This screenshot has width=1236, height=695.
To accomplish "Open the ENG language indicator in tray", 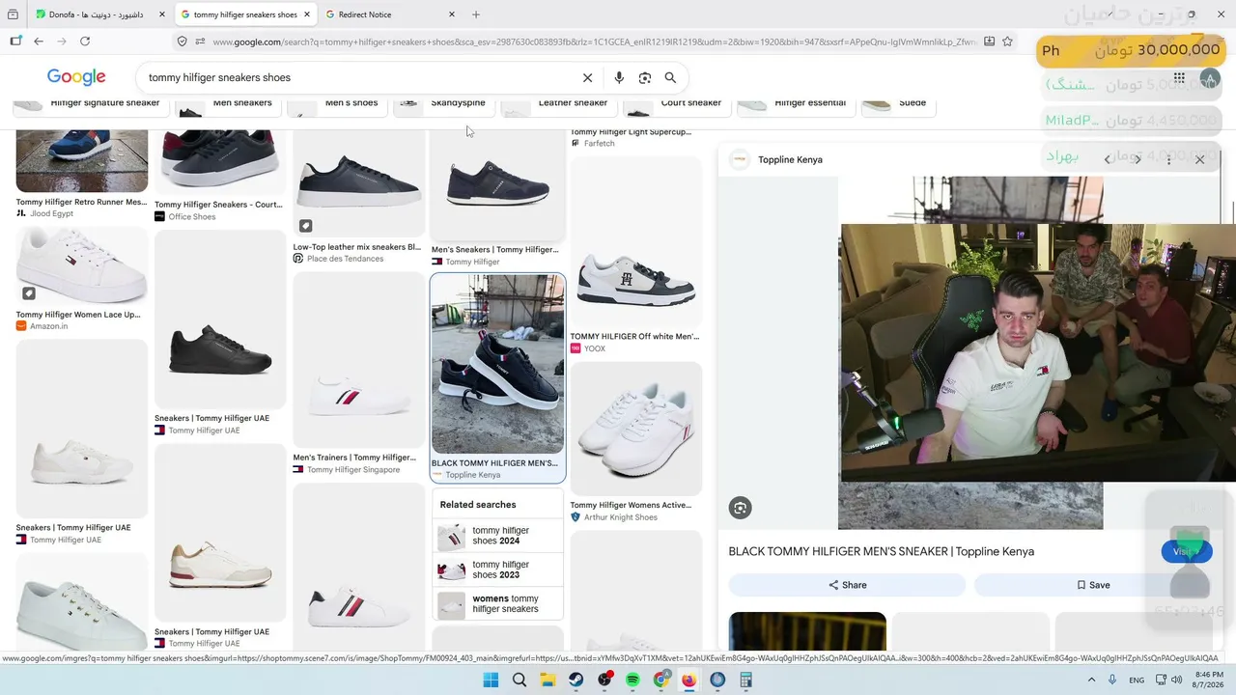I will (x=1137, y=680).
